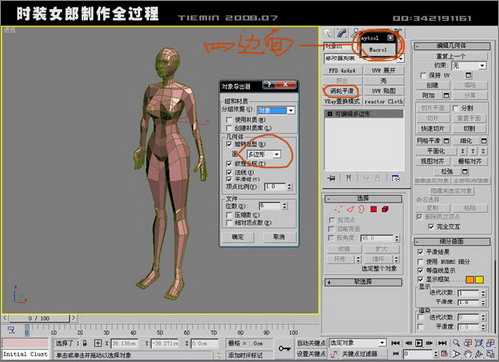Screen dimensions: 499x362
Task: Activate Zoom Extents All tool
Action: tap(491, 343)
